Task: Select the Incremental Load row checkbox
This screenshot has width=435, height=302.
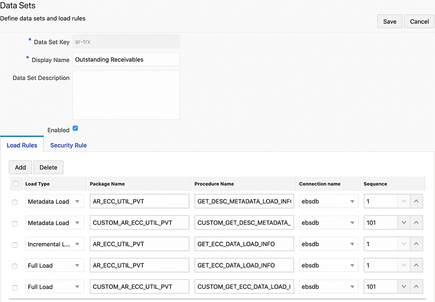Action: 15,245
